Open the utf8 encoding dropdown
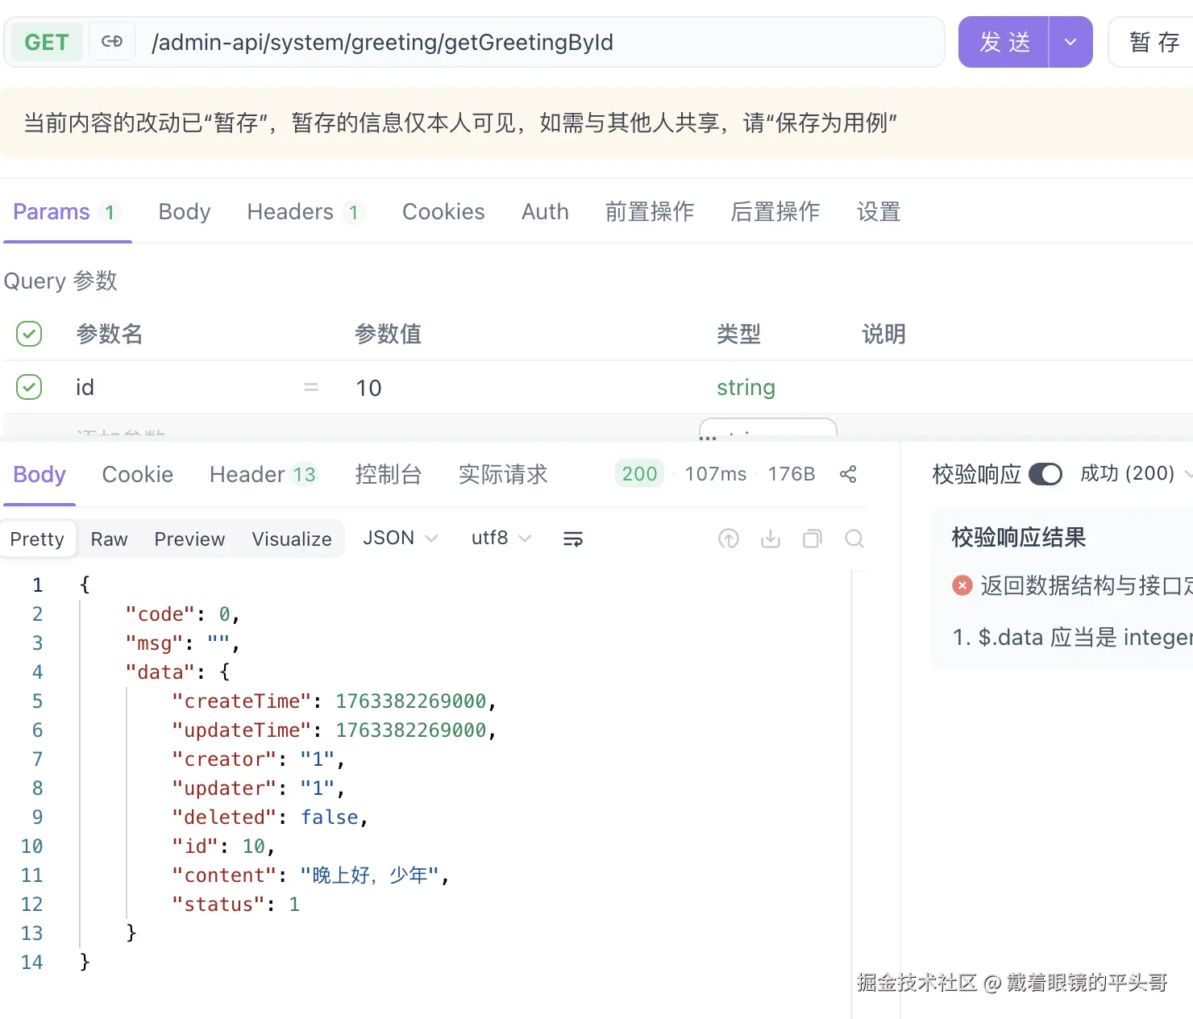 click(501, 538)
